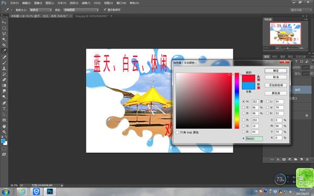
Task: Open the 文件 menu
Action: click(x=14, y=3)
